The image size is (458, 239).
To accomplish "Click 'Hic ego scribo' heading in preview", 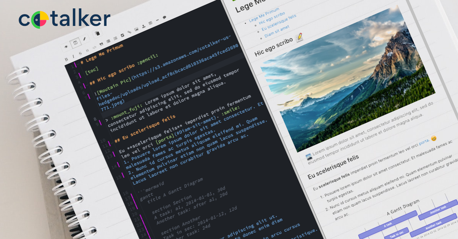I will (x=274, y=47).
